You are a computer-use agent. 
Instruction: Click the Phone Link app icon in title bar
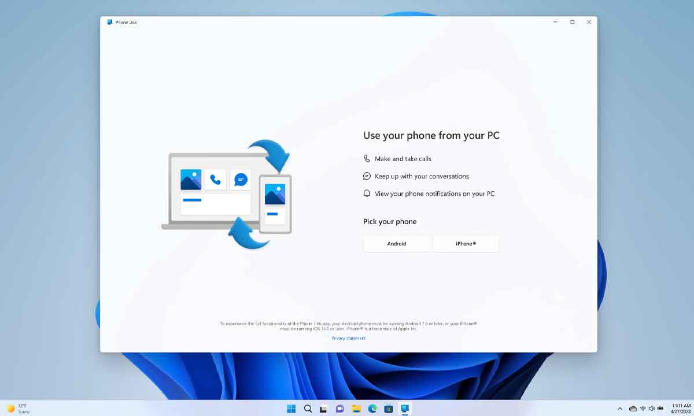point(110,22)
